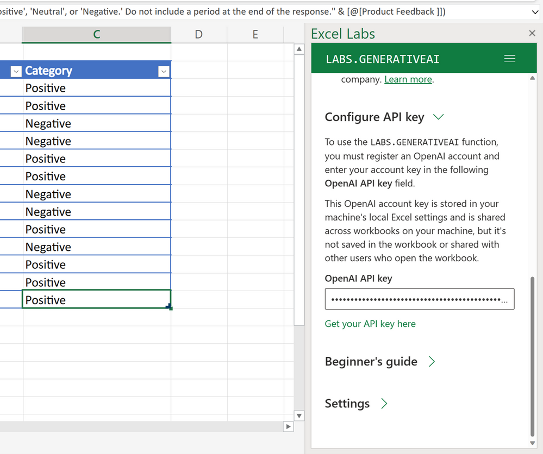Screen dimensions: 543x454
Task: Expand the formula bar with its chevron
Action: click(x=533, y=11)
